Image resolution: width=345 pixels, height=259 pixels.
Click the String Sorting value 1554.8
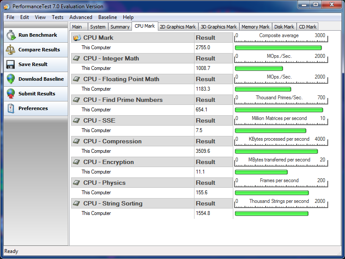203,213
